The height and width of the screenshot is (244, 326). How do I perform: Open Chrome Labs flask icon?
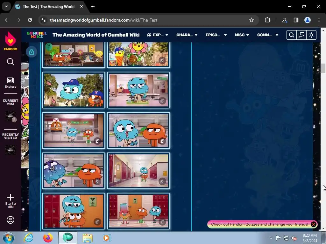click(284, 20)
